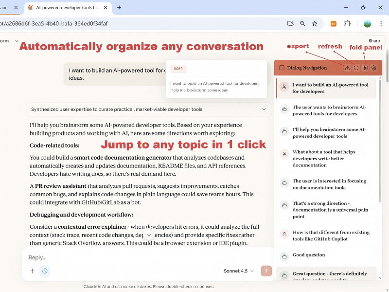Screen dimensions: 389x292
Task: Click the user icon beside 'How is that different'
Action: 284,234
